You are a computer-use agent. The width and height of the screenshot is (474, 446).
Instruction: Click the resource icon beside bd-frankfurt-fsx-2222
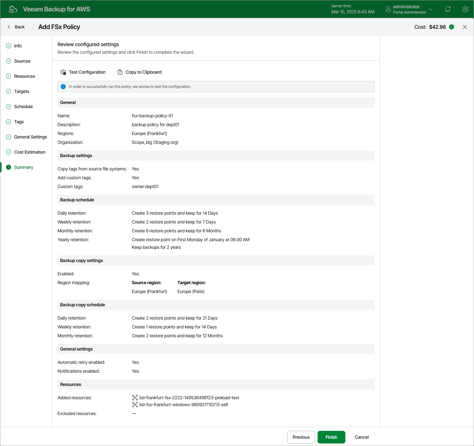point(135,398)
